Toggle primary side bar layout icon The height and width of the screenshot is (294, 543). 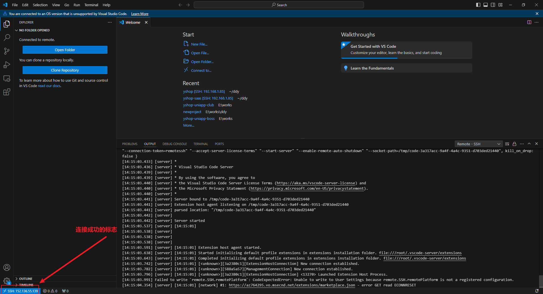point(478,5)
